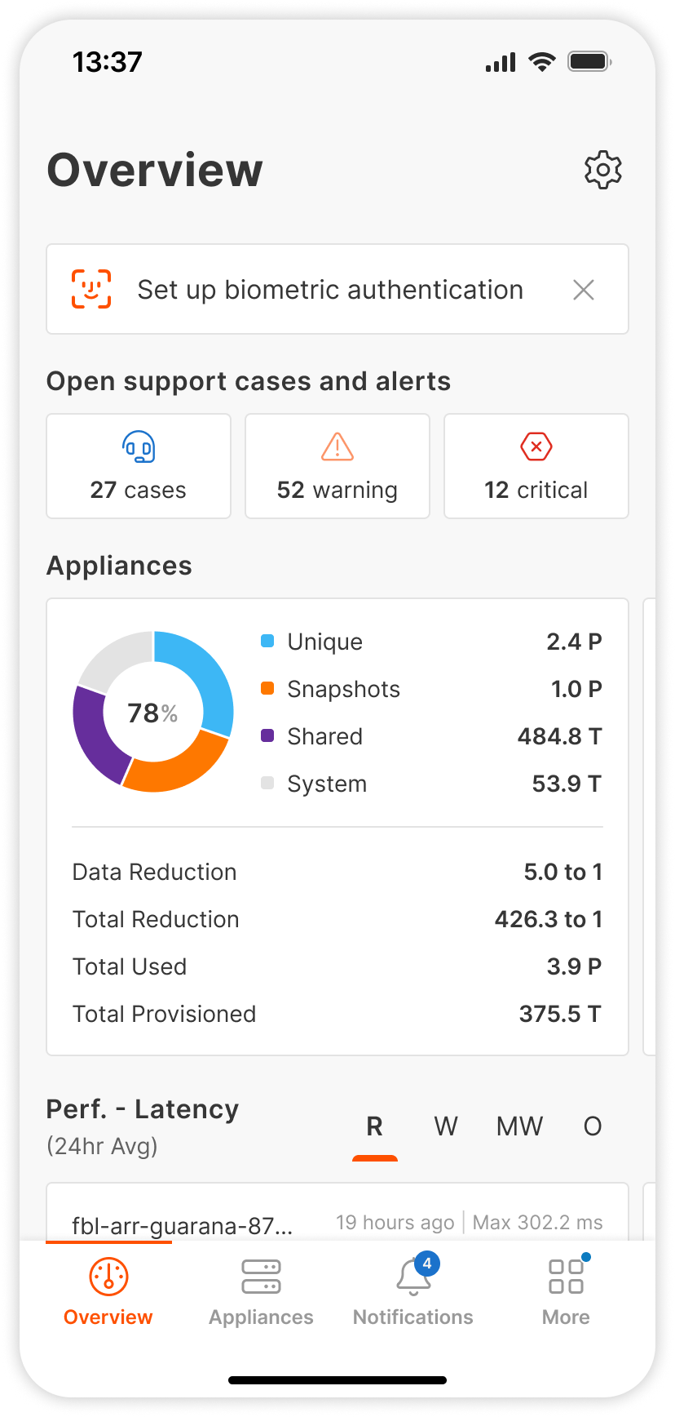This screenshot has height=1417, width=675.
Task: View the 52 warning alerts card
Action: (x=337, y=466)
